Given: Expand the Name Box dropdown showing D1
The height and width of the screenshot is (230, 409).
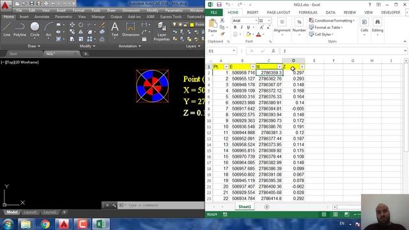Looking at the screenshot, I should coord(234,51).
